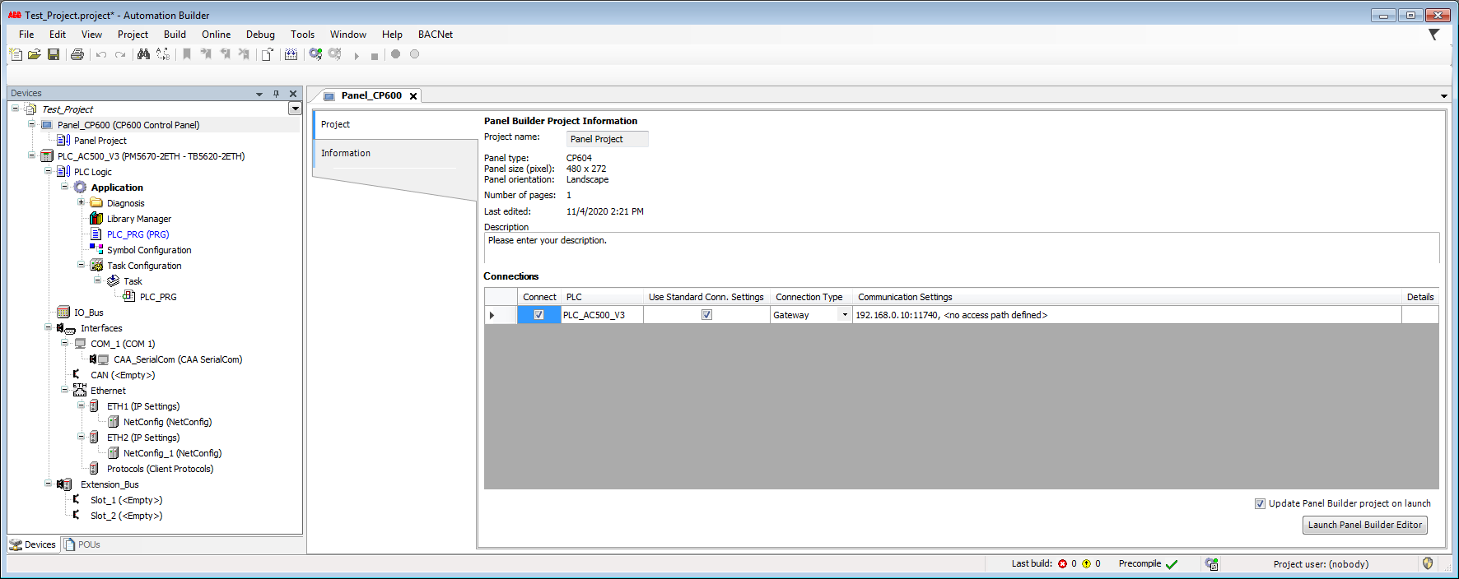Select the Information section in the side panel
Viewport: 1459px width, 579px height.
click(x=346, y=153)
